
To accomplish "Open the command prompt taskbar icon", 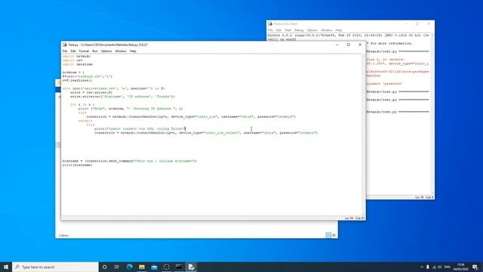I will [179, 267].
